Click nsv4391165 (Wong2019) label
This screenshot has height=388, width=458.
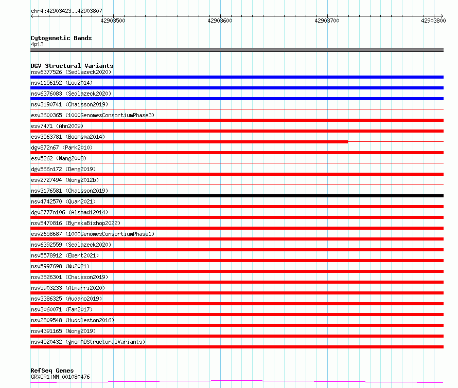coord(63,331)
